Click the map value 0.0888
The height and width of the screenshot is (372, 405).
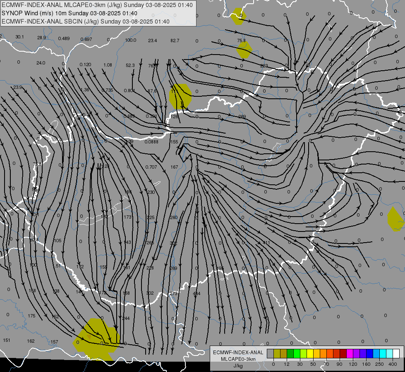[x=151, y=142]
